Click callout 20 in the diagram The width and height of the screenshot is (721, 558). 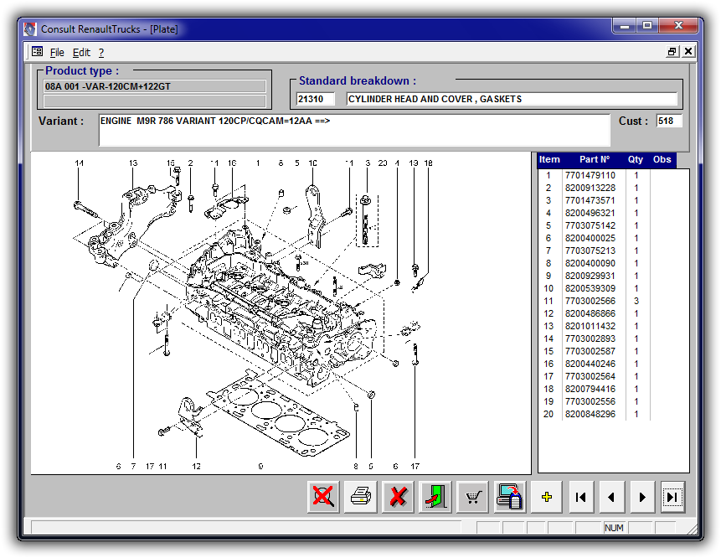(383, 163)
